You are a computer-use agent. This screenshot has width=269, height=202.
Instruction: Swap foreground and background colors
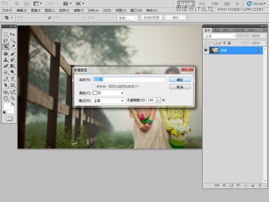pos(13,104)
